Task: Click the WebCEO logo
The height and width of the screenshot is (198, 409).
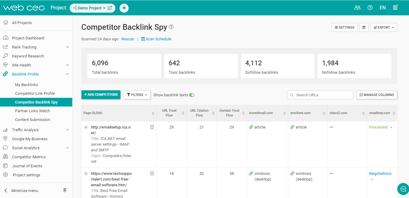Action: click(24, 8)
